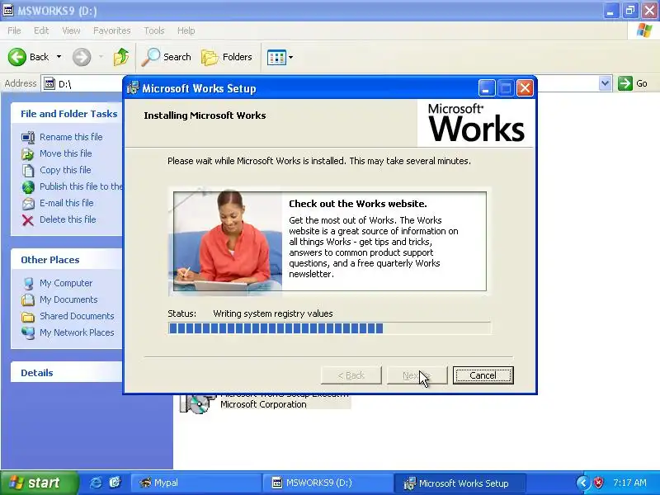Screen dimensions: 660x495
Task: Open My Computer in Other Places
Action: pyautogui.click(x=66, y=283)
